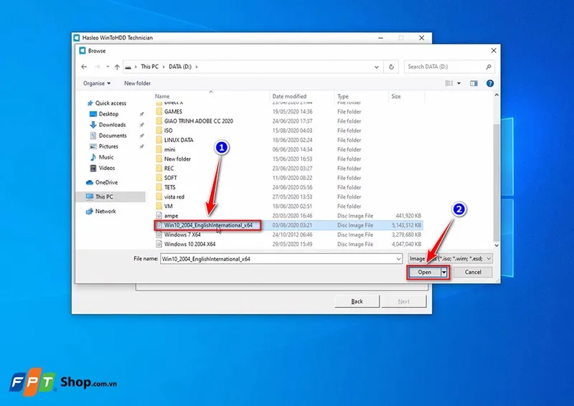Viewport: 574px width, 406px height.
Task: Select Network in the navigation pane
Action: (x=105, y=211)
